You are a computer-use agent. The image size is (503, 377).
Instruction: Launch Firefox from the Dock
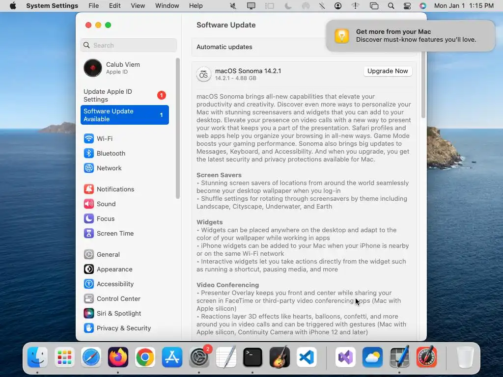[118, 357]
